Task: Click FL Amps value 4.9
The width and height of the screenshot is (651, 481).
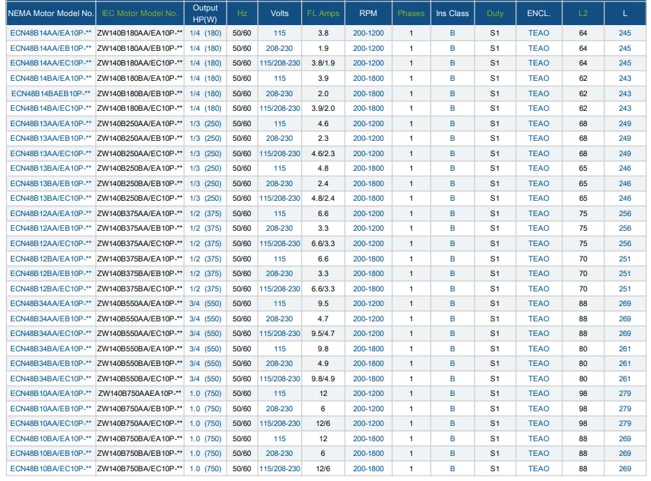Action: tap(323, 363)
